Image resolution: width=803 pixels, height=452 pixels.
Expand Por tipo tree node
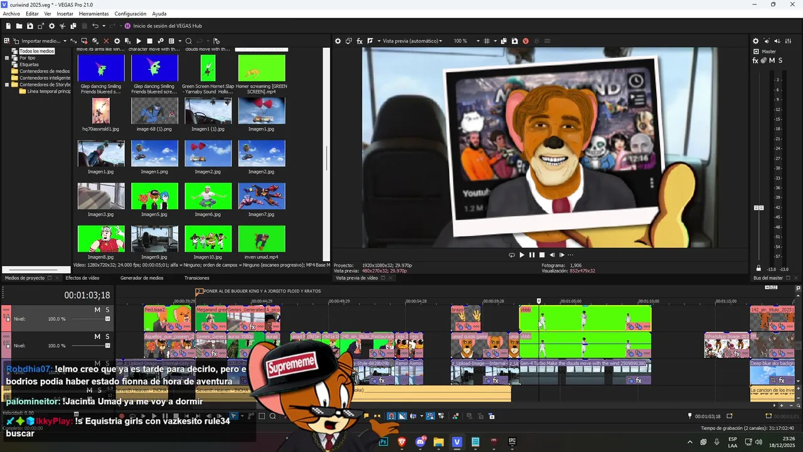(7, 58)
